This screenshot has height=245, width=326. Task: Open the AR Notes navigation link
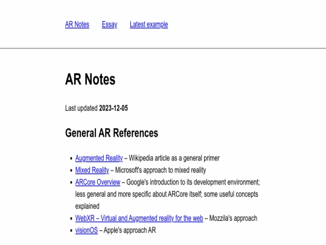click(x=77, y=25)
